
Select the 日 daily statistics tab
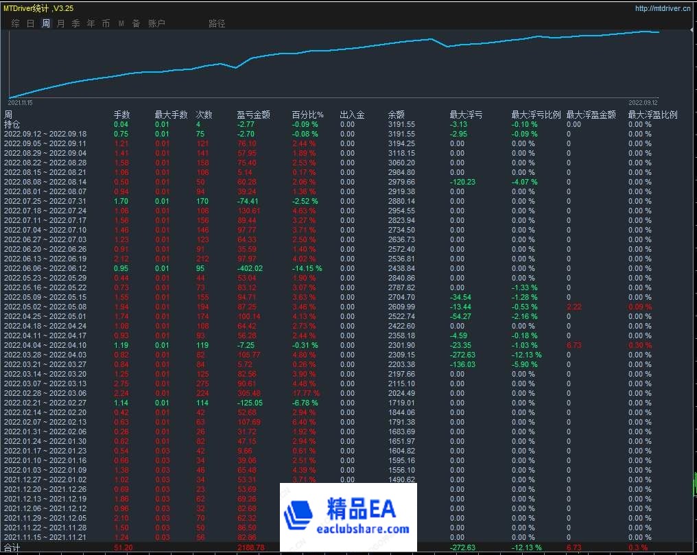30,23
